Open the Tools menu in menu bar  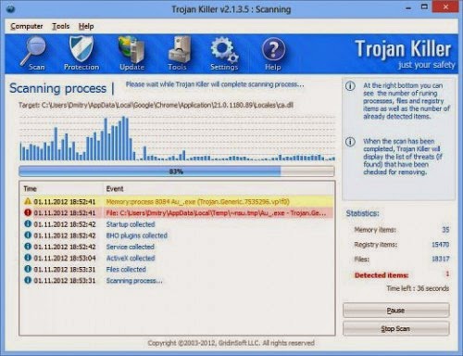[60, 26]
